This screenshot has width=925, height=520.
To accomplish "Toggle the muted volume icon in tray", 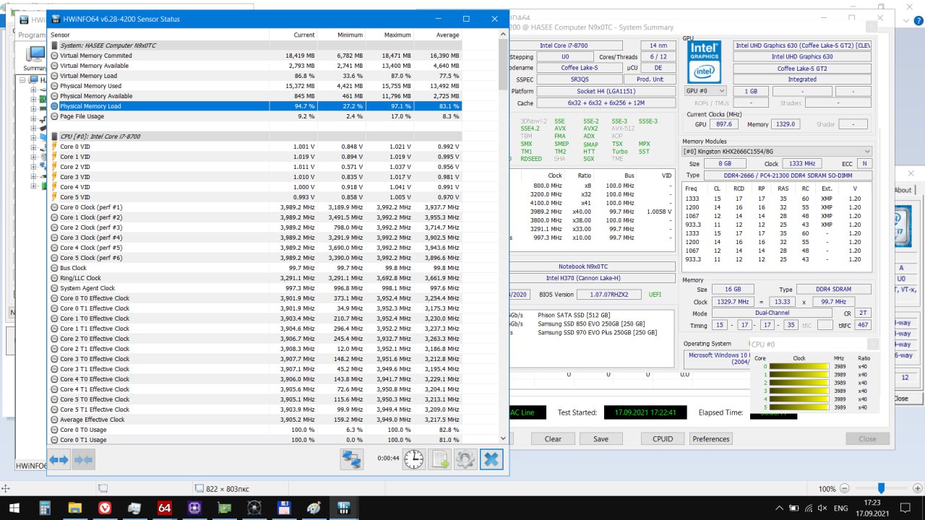I will coord(821,508).
